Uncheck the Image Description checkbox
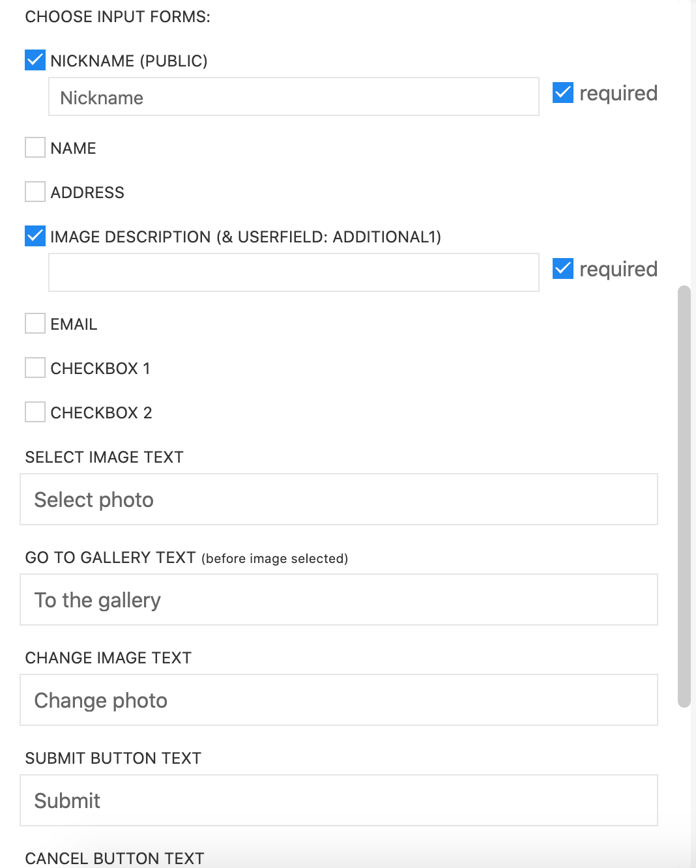Screen dimensions: 696x868 pyautogui.click(x=35, y=236)
